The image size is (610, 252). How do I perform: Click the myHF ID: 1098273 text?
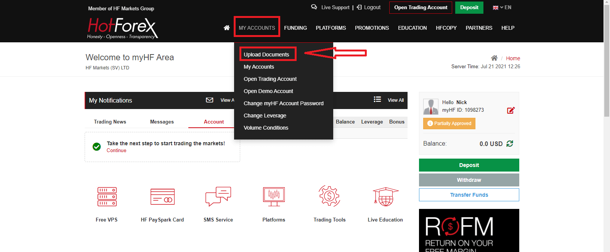click(x=463, y=110)
